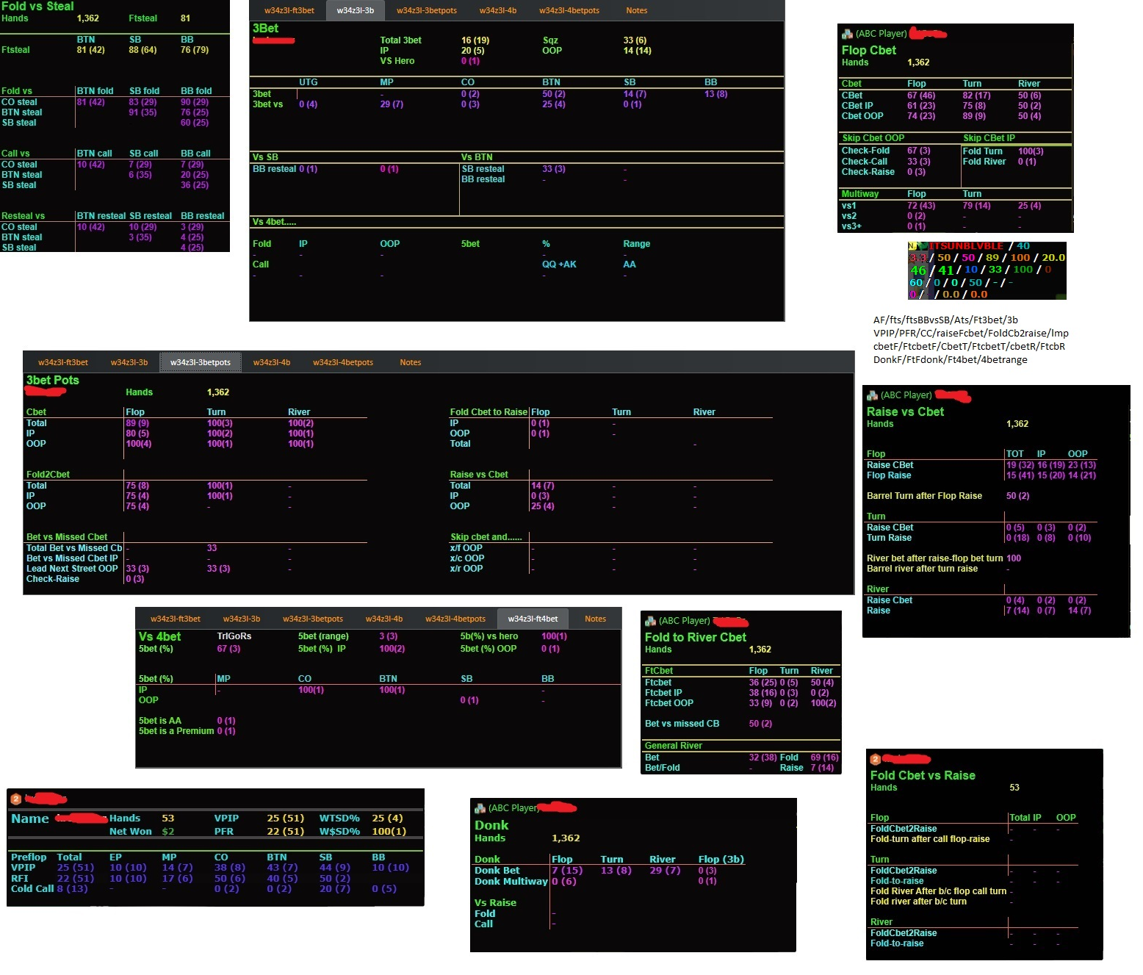
Task: Click 'Fold to River Cbet' popup title
Action: [x=696, y=637]
